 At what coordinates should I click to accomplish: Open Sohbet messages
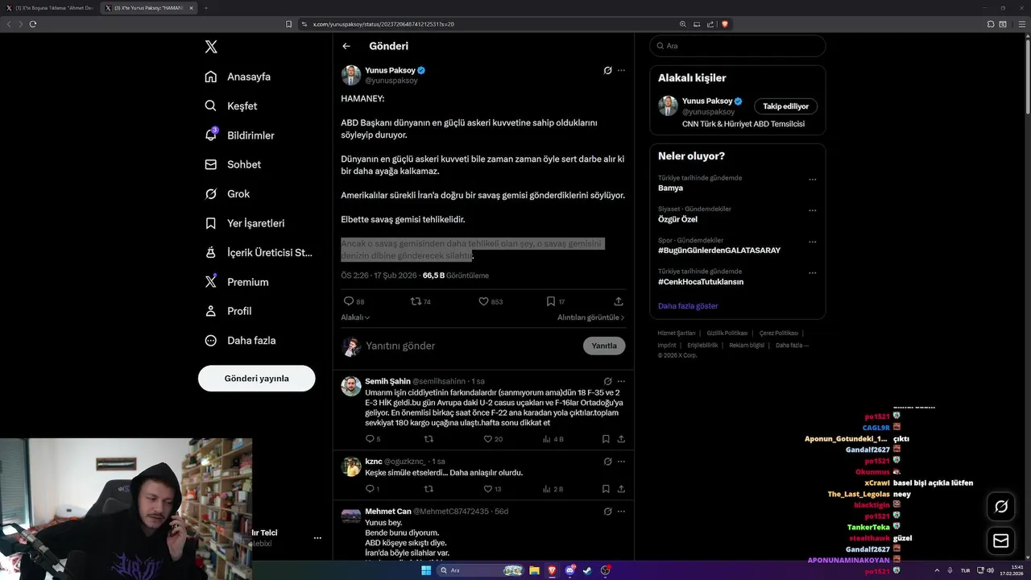click(x=233, y=164)
